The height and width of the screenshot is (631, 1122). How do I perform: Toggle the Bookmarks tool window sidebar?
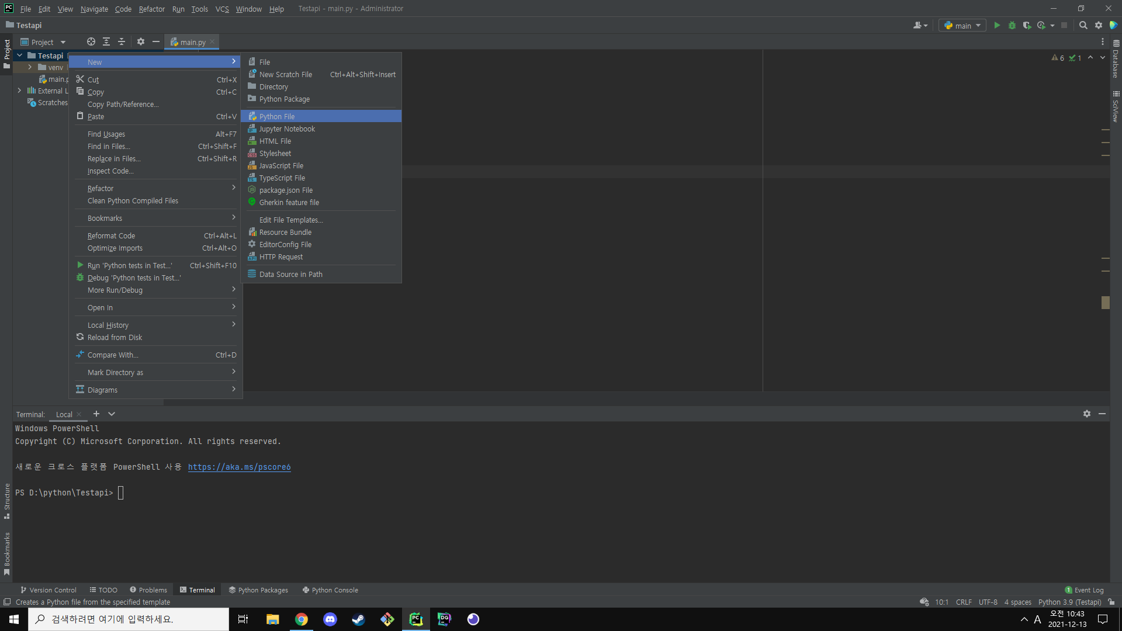pyautogui.click(x=7, y=553)
